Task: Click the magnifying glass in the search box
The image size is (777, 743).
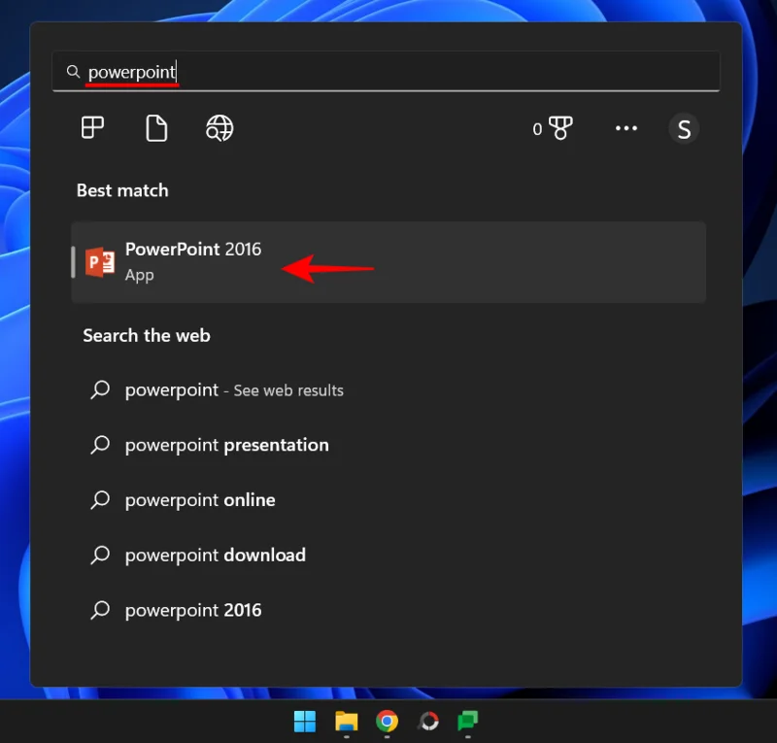Action: 73,71
